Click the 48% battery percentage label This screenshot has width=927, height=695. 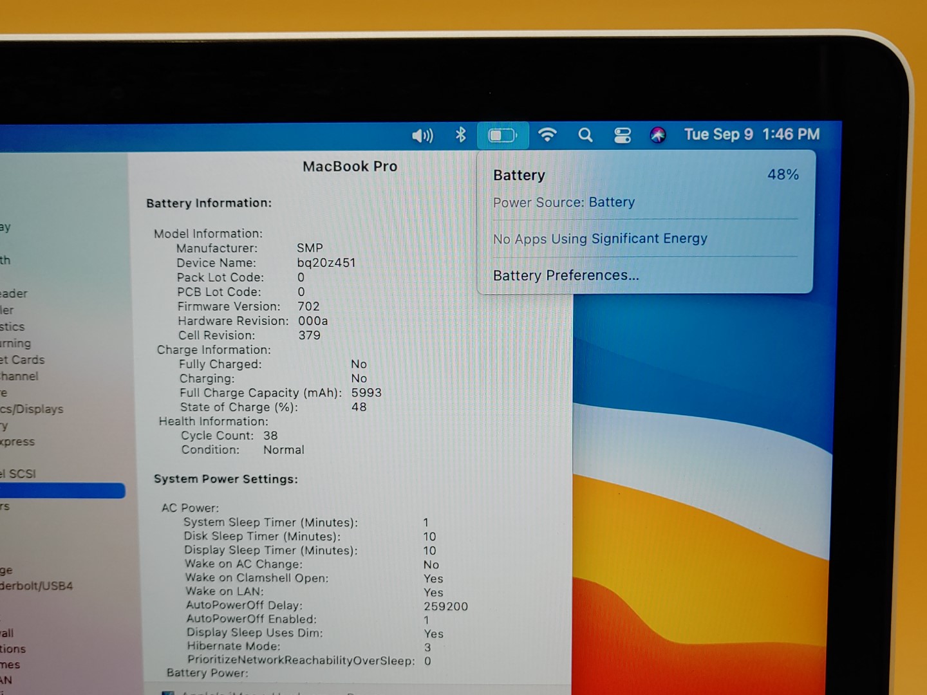(783, 175)
